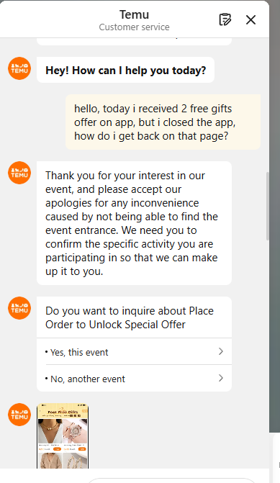Click Temu avatar beside the gifts thumbnail
Viewport: 280px width, 483px height.
tap(19, 415)
